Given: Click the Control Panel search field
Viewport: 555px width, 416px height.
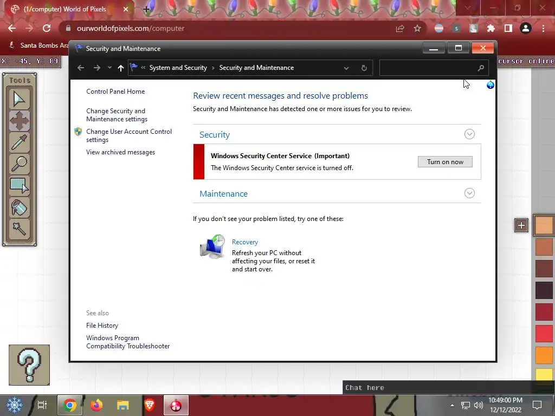Looking at the screenshot, I should click(x=434, y=68).
